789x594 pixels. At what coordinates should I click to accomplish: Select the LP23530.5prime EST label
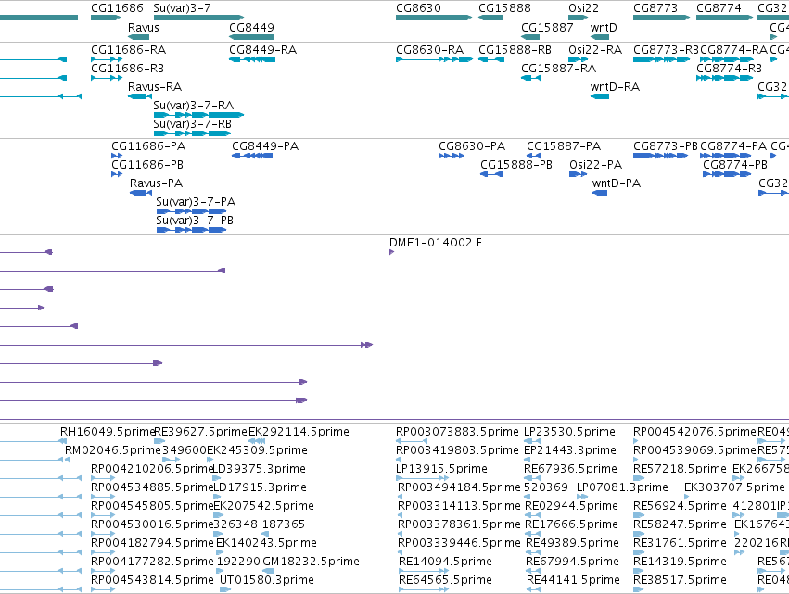click(569, 432)
